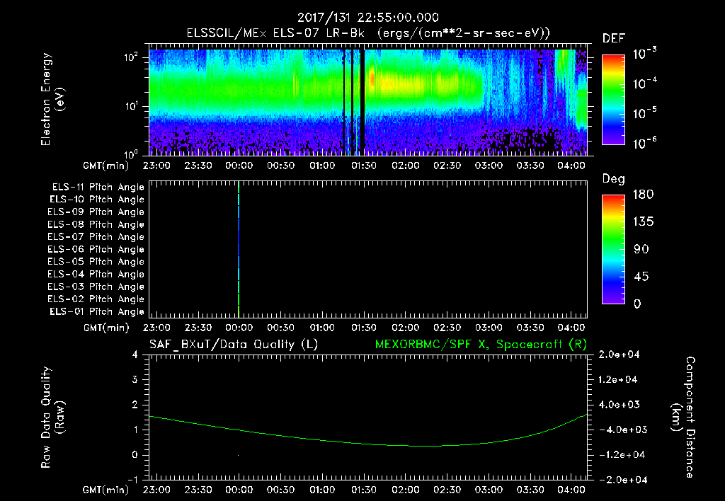This screenshot has height=501, width=725.
Task: Click the thin vertical pitch angle stripe at 00:00
Action: coord(239,249)
